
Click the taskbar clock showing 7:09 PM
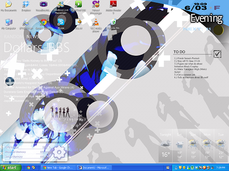(x=221, y=168)
